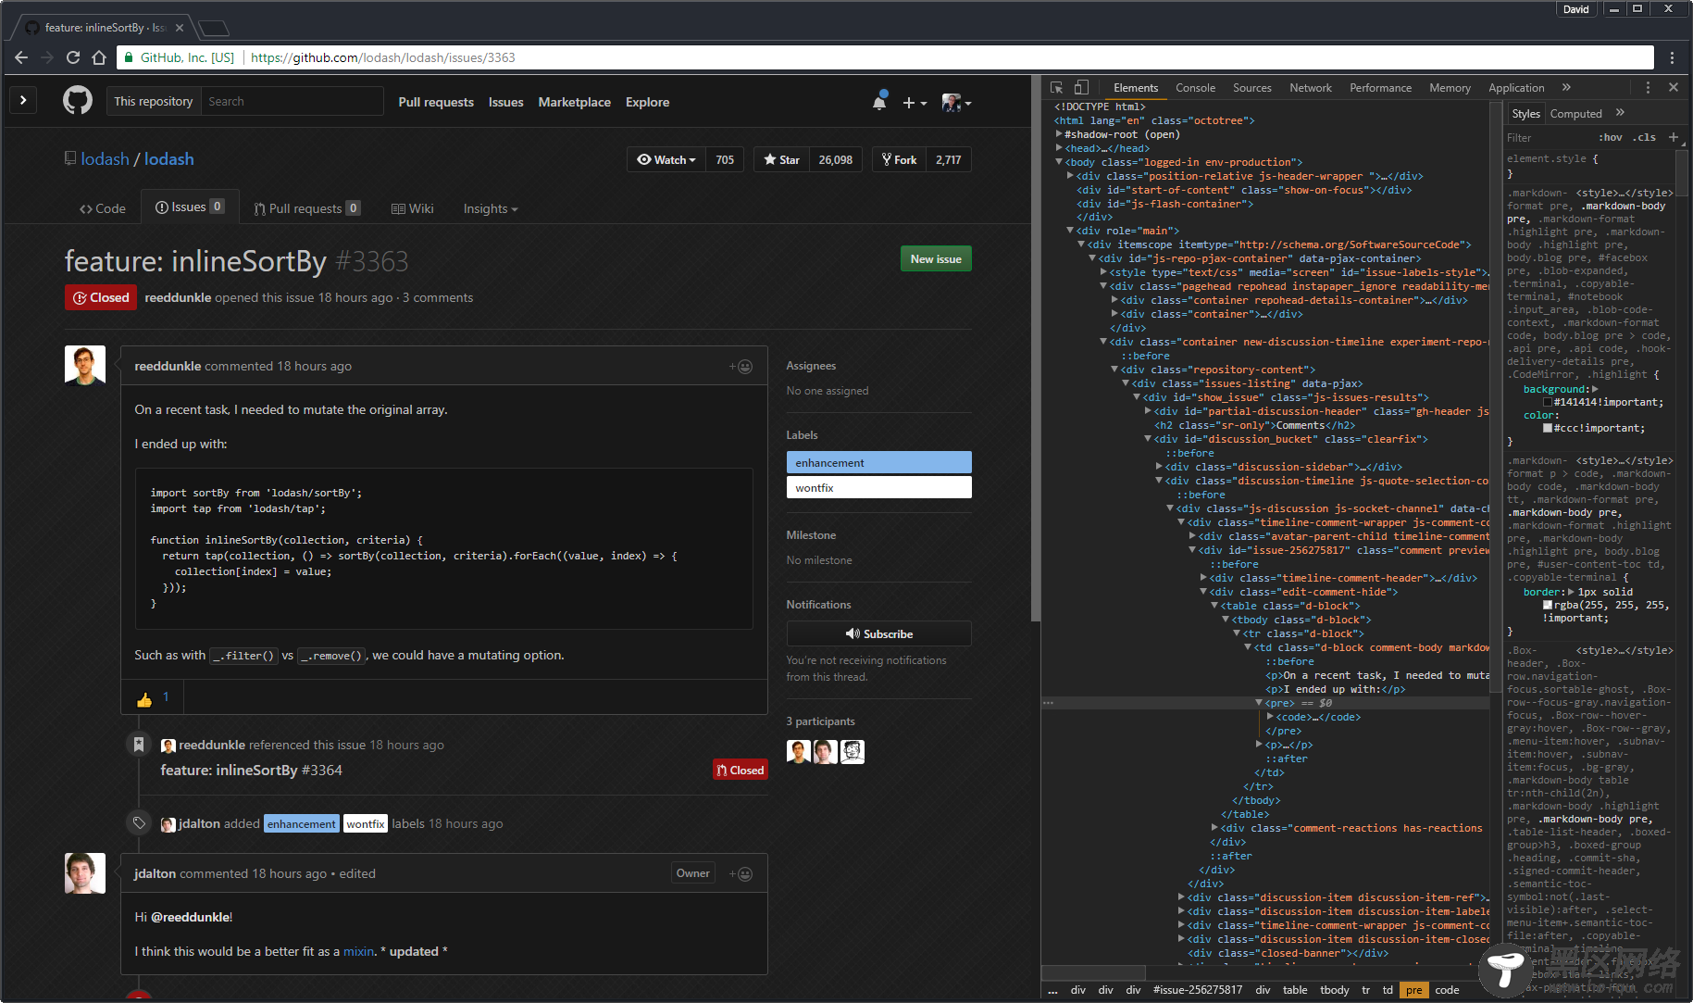1693x1003 pixels.
Task: Focus the GitHub search field
Action: tap(293, 101)
